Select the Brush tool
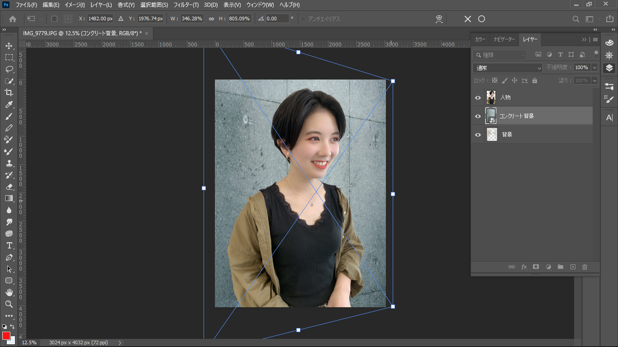618x347 pixels. [x=9, y=116]
